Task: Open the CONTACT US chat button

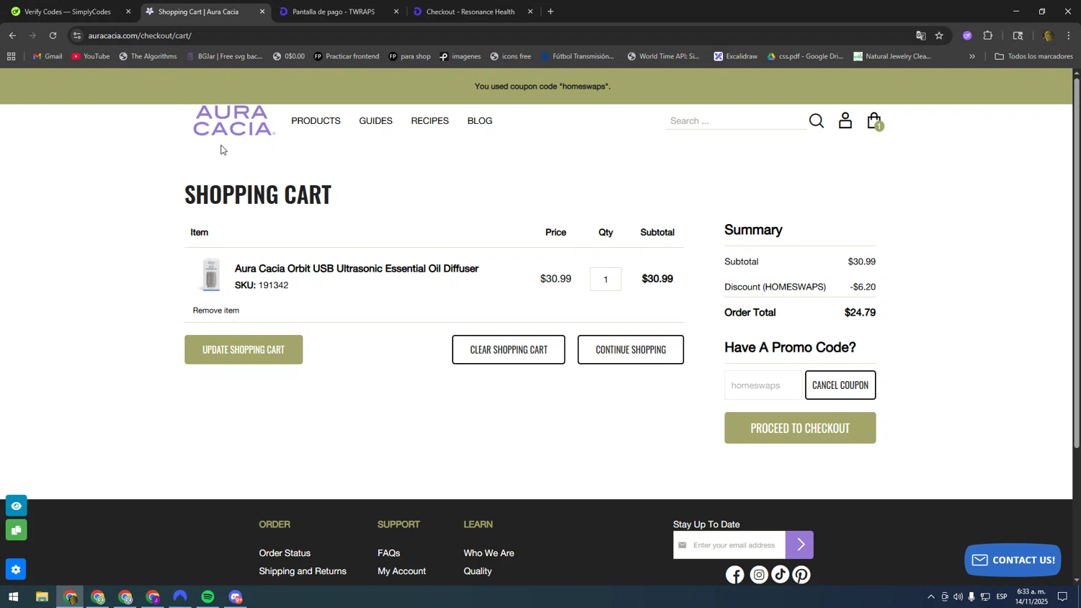Action: [x=1013, y=560]
